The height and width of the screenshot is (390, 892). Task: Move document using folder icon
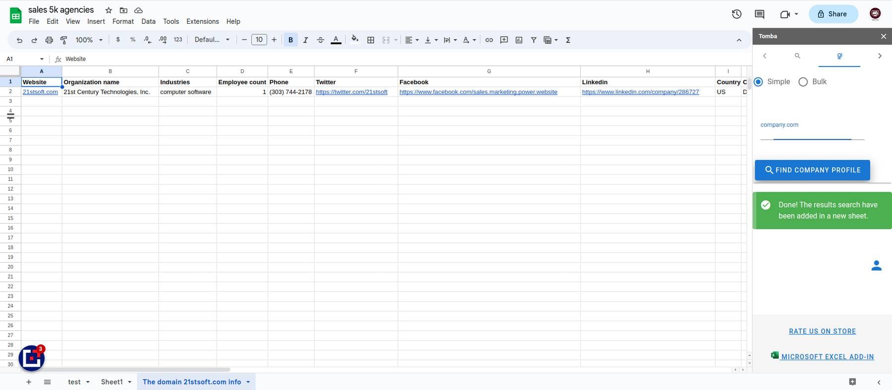123,10
